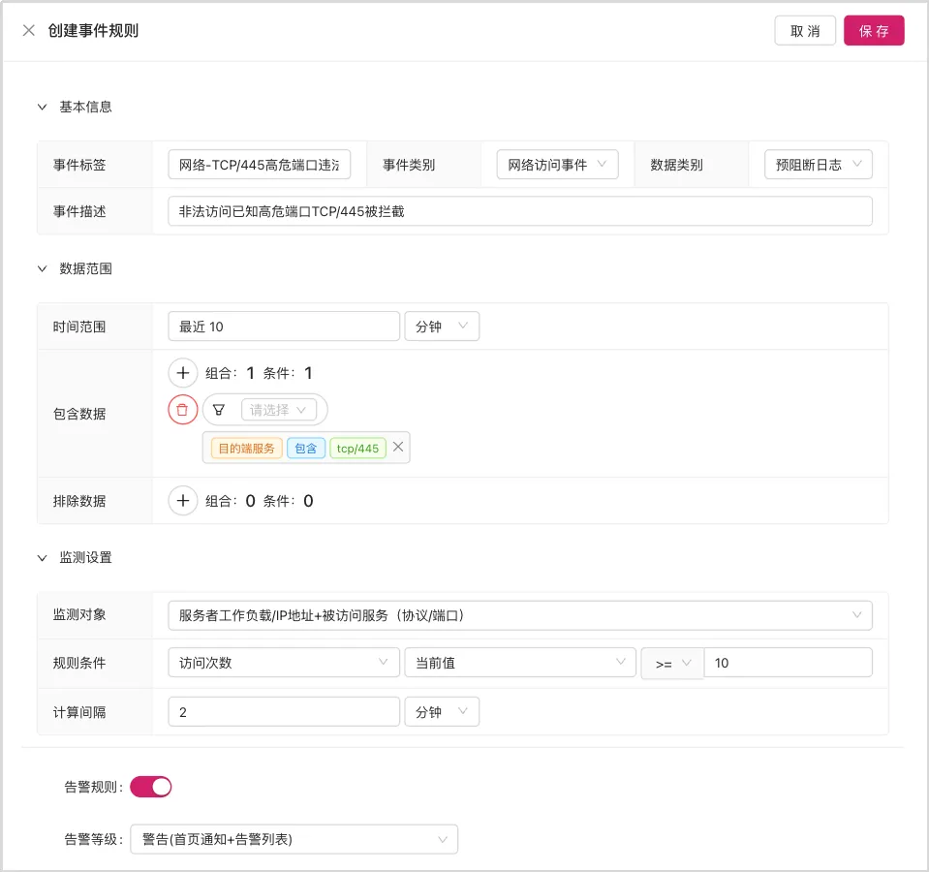The image size is (929, 872).
Task: Edit the 计算间隔 value field 2
Action: [284, 712]
